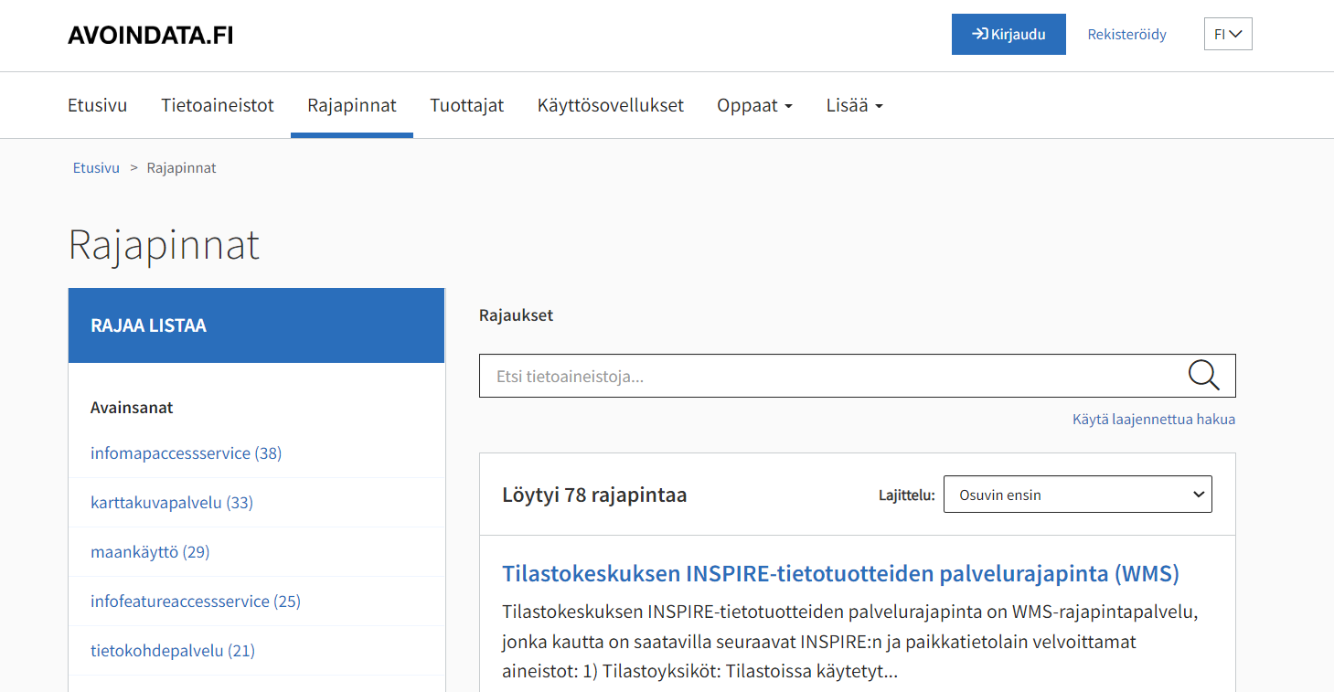The height and width of the screenshot is (692, 1334).
Task: Open Tilastokeskuksen INSPIRE palvelurajapinta result
Action: point(840,574)
